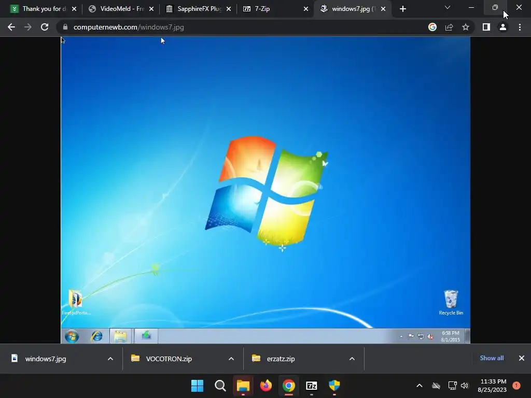Open the Windows 11 Start menu
Screen dimensions: 531x398
[197, 386]
